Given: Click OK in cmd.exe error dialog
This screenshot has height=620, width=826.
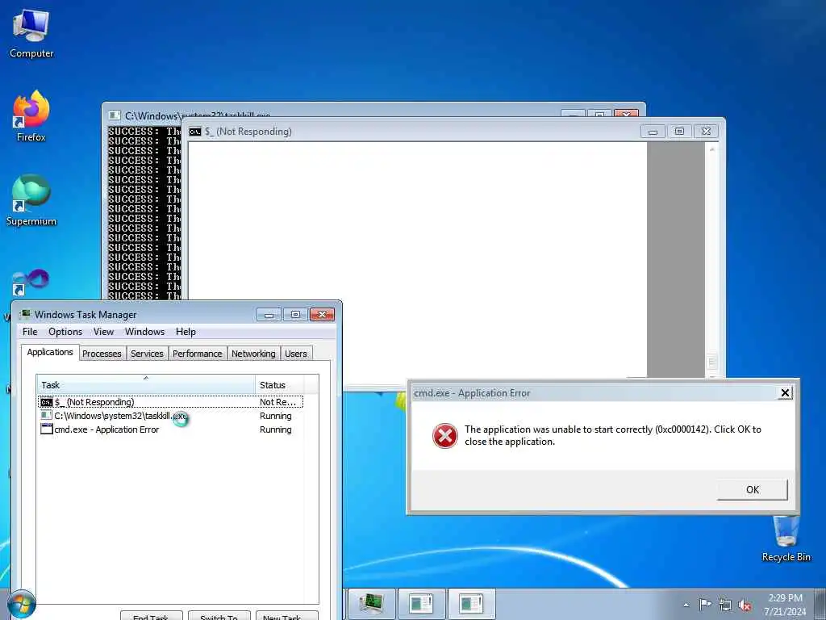Looking at the screenshot, I should tap(753, 490).
